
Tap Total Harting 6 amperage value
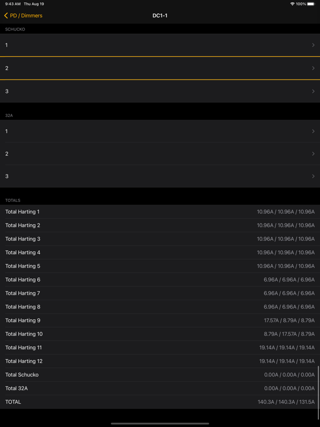pyautogui.click(x=289, y=280)
